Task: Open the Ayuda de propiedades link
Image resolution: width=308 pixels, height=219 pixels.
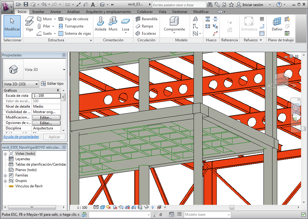Action: 21,137
